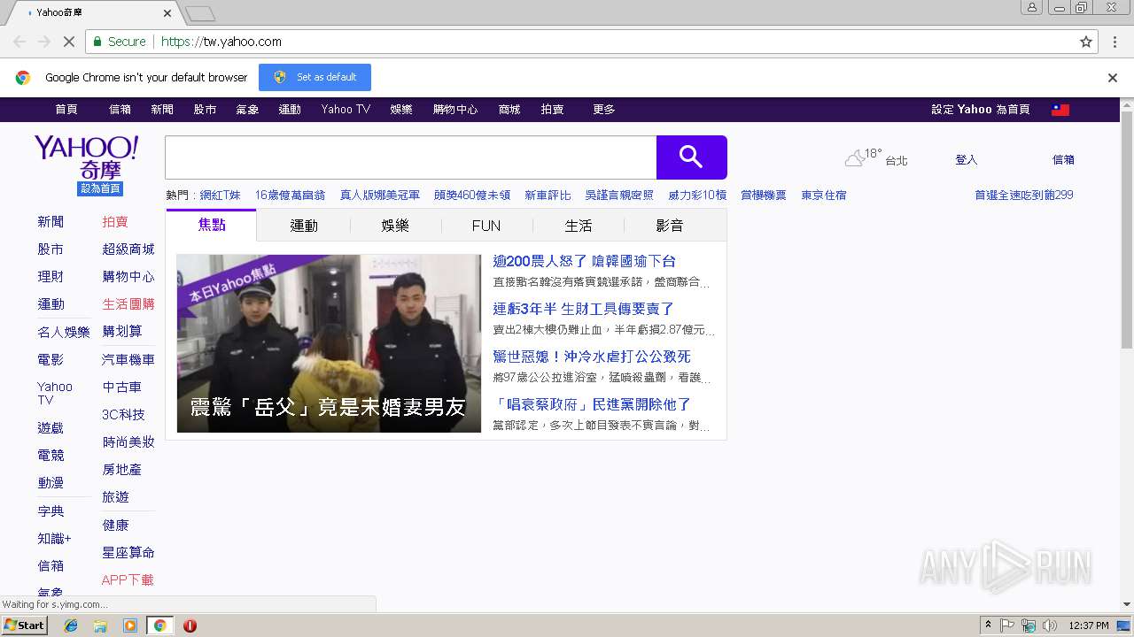Stop loading with the X button
The height and width of the screenshot is (637, 1134).
[69, 42]
